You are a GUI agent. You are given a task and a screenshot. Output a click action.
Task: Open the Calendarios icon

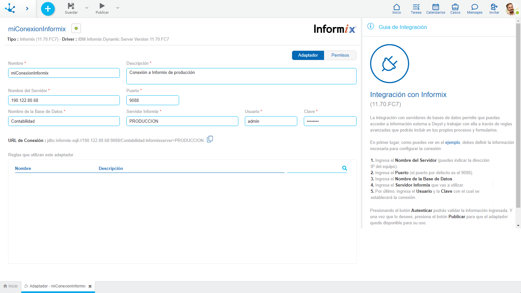435,9
